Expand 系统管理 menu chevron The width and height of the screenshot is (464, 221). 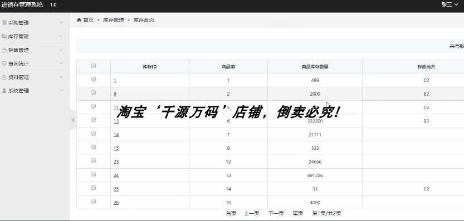61,91
